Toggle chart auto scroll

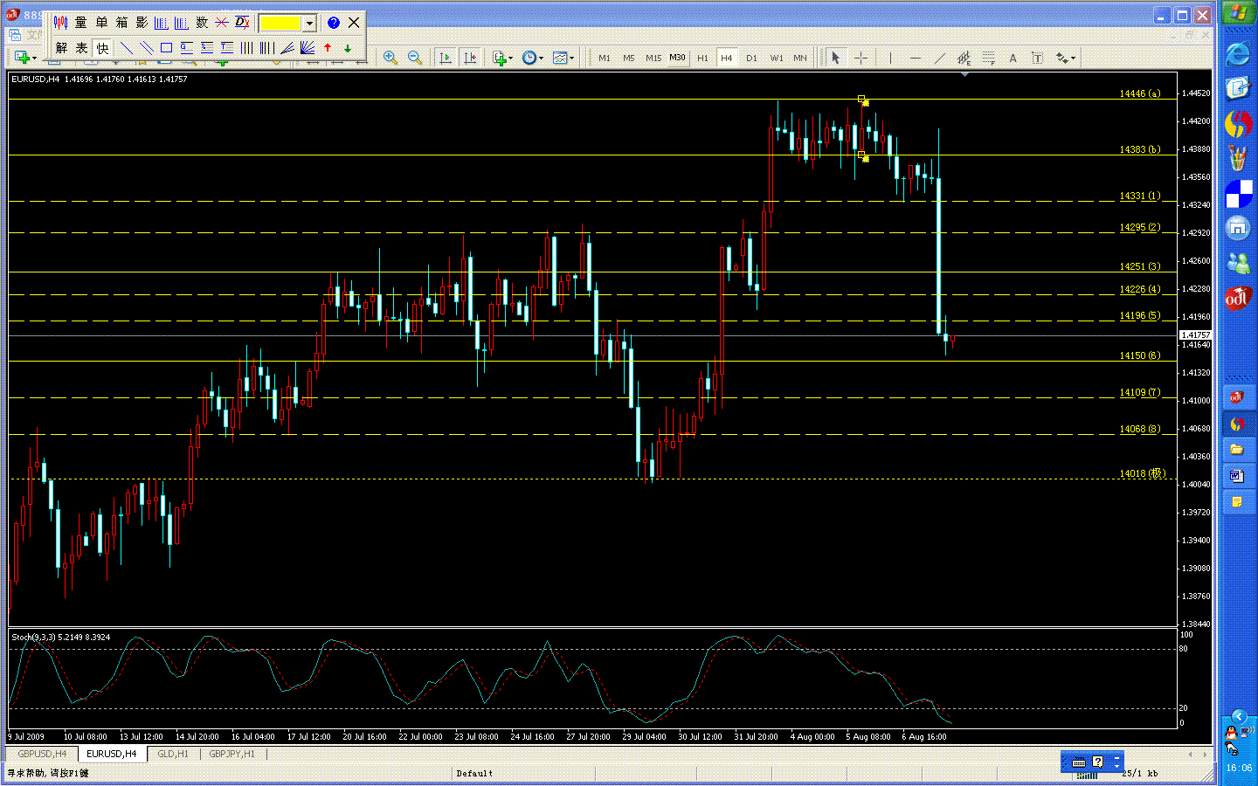[446, 58]
